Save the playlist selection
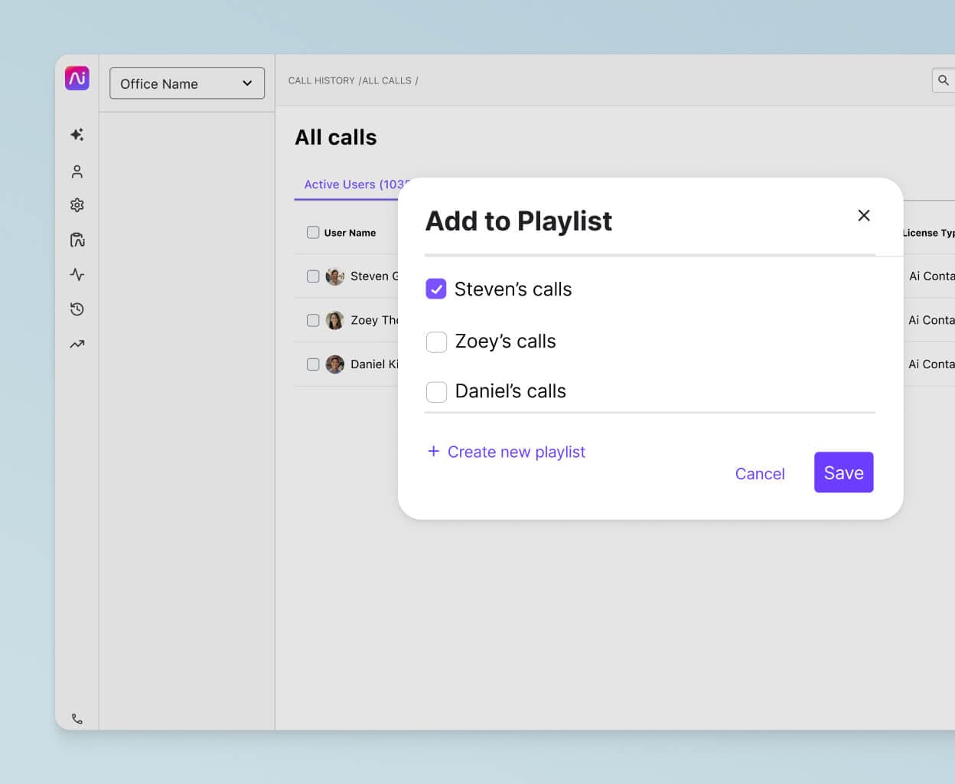The height and width of the screenshot is (784, 955). coord(843,472)
